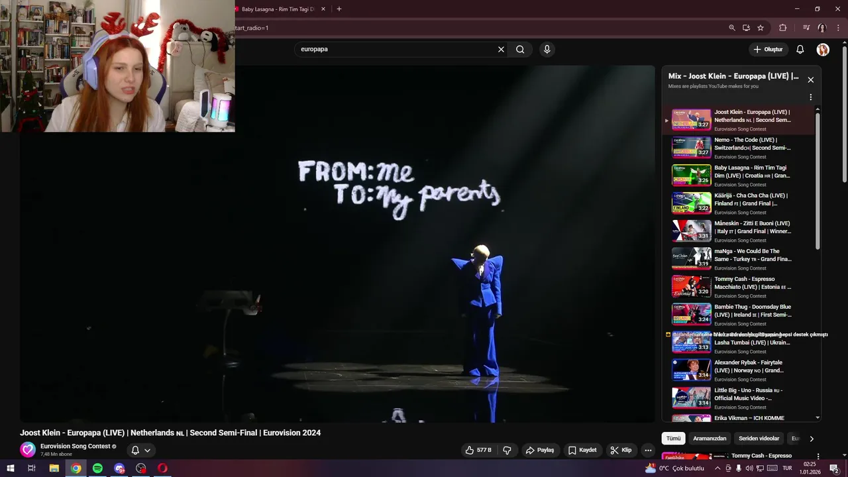Click the Mix playlist scrollbar
Image resolution: width=848 pixels, height=477 pixels.
pyautogui.click(x=818, y=182)
